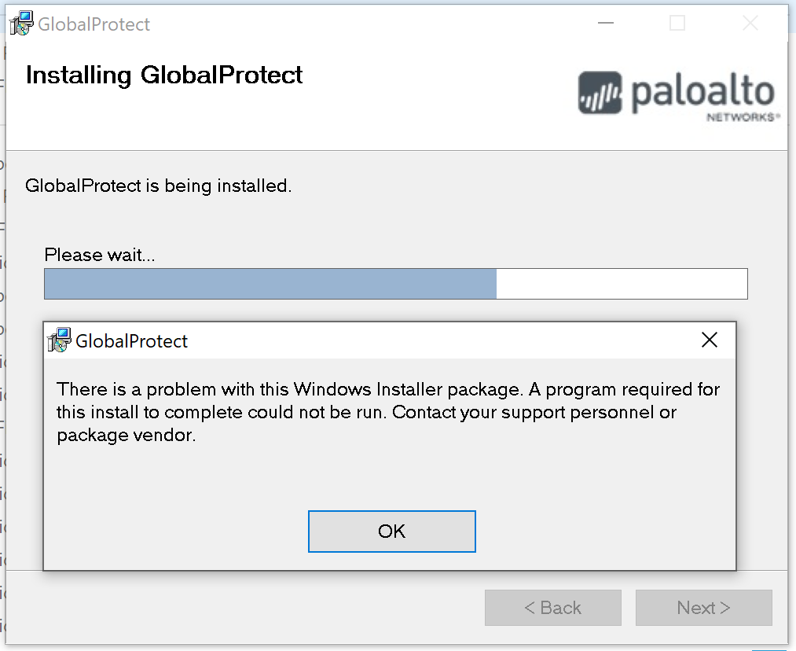Image resolution: width=796 pixels, height=651 pixels.
Task: Dismiss the error dialog using its X
Action: coord(710,340)
